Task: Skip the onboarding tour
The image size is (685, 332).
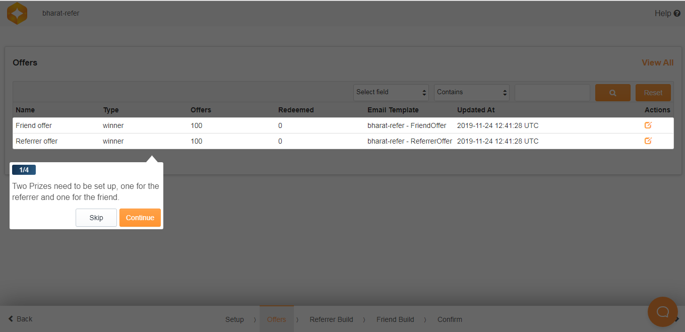Action: (96, 218)
